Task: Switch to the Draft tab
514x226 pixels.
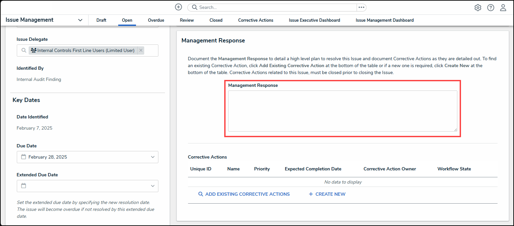Action: pos(101,20)
